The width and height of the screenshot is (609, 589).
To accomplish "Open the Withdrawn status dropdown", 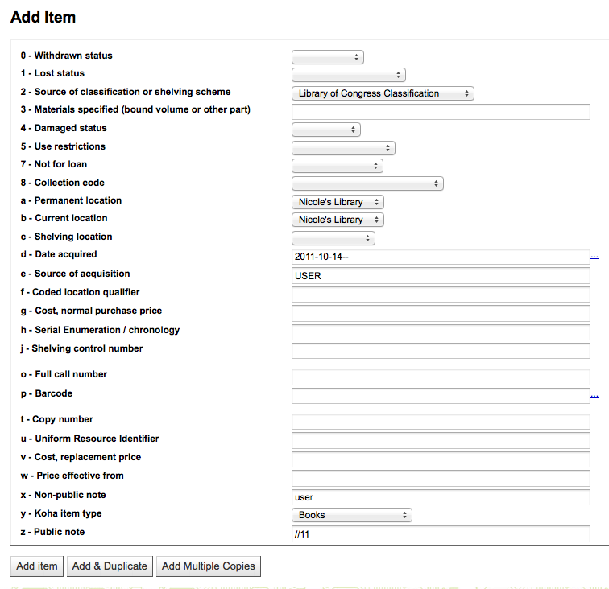I will point(328,57).
